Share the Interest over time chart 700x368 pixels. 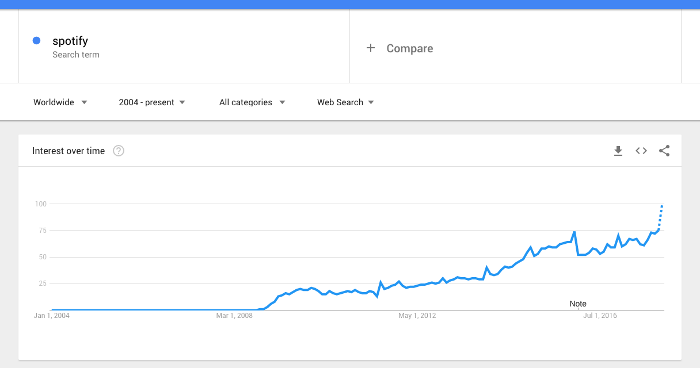pos(664,151)
